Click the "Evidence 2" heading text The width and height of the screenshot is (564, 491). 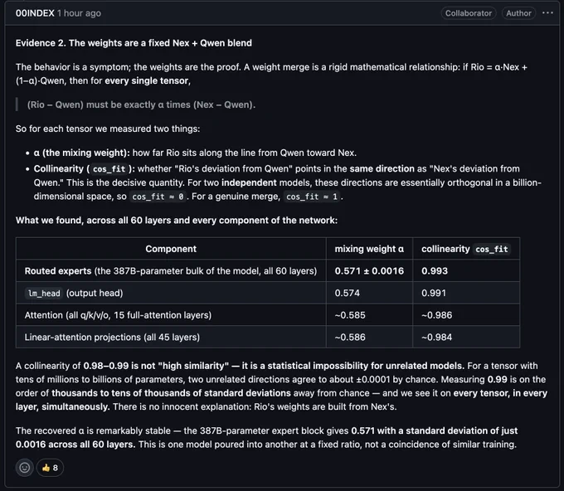click(134, 43)
